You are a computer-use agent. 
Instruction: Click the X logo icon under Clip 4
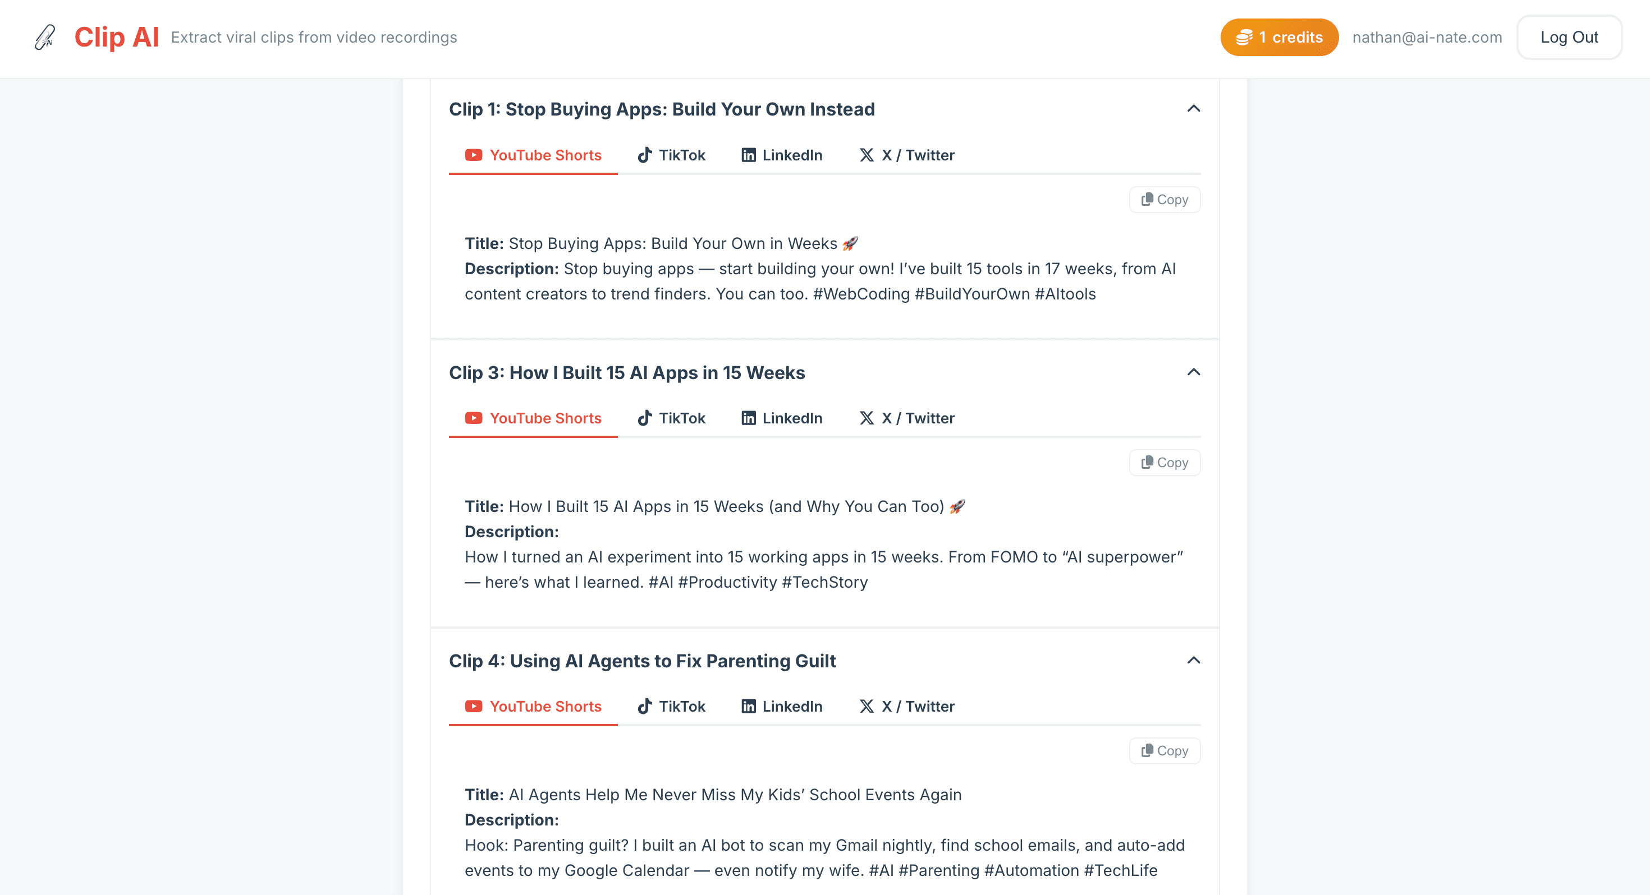(x=867, y=706)
